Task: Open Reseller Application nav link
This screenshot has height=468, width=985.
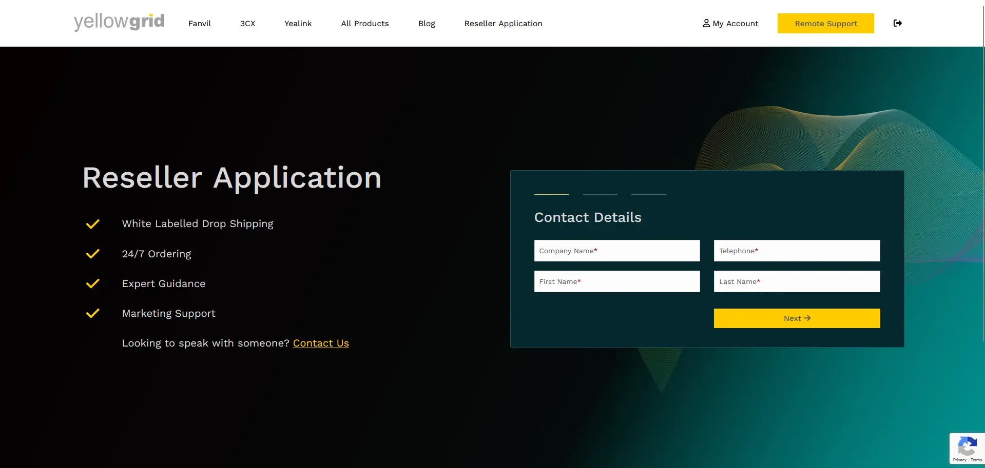Action: [503, 24]
